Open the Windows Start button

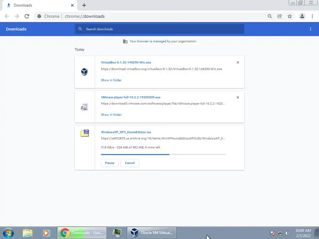(8, 233)
